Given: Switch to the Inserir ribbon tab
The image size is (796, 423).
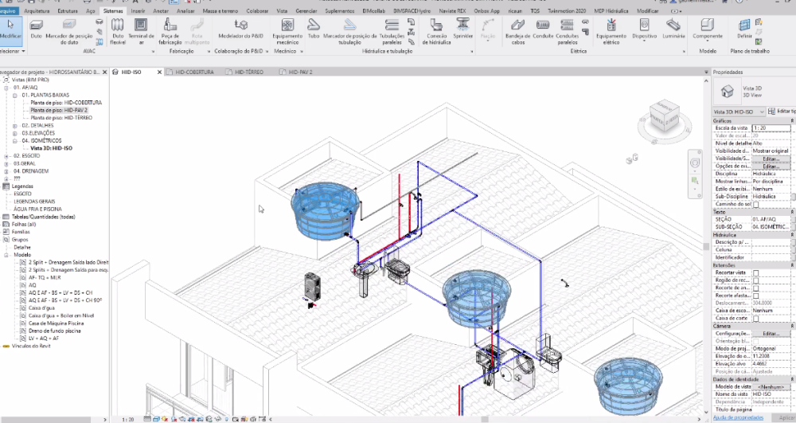Looking at the screenshot, I should [138, 10].
